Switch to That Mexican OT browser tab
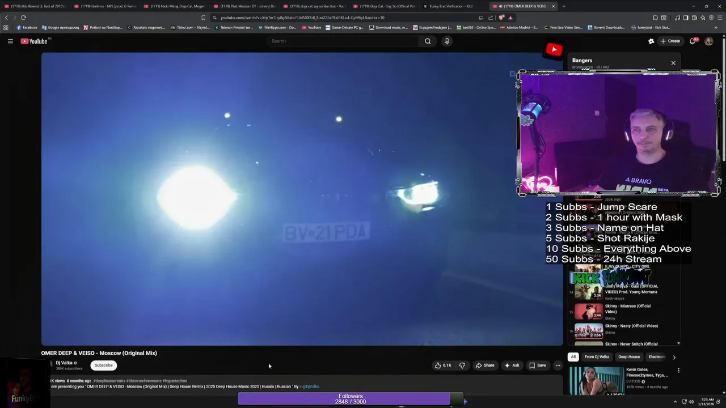This screenshot has height=408, width=726. (244, 6)
